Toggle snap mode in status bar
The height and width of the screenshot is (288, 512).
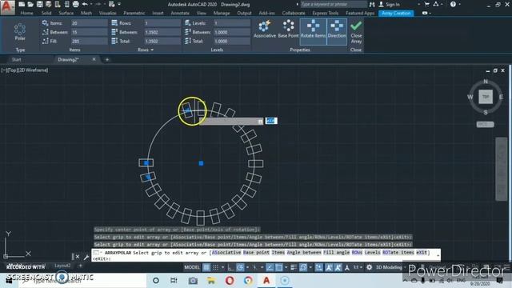215,267
